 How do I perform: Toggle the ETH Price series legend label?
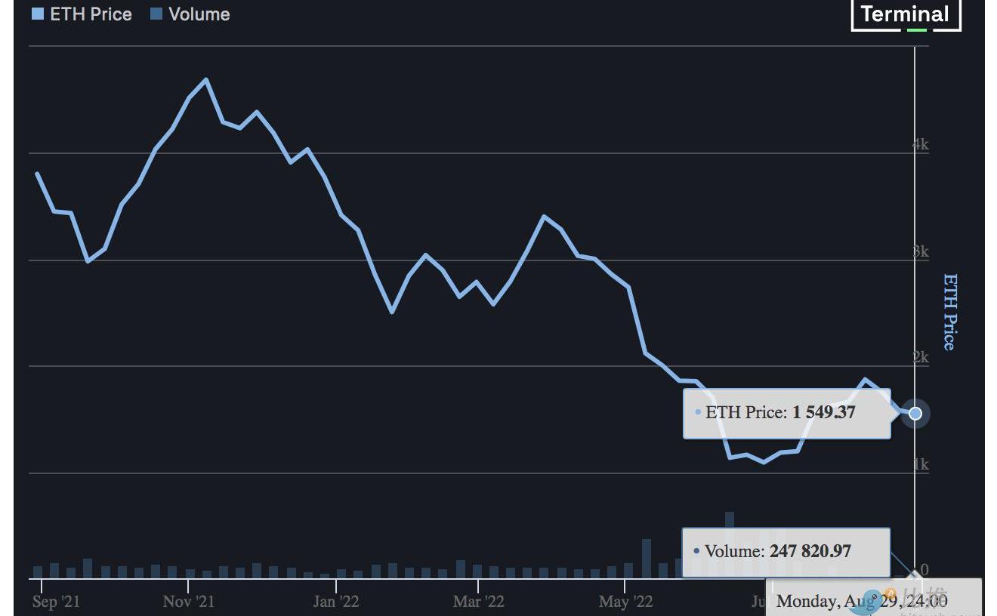(91, 14)
